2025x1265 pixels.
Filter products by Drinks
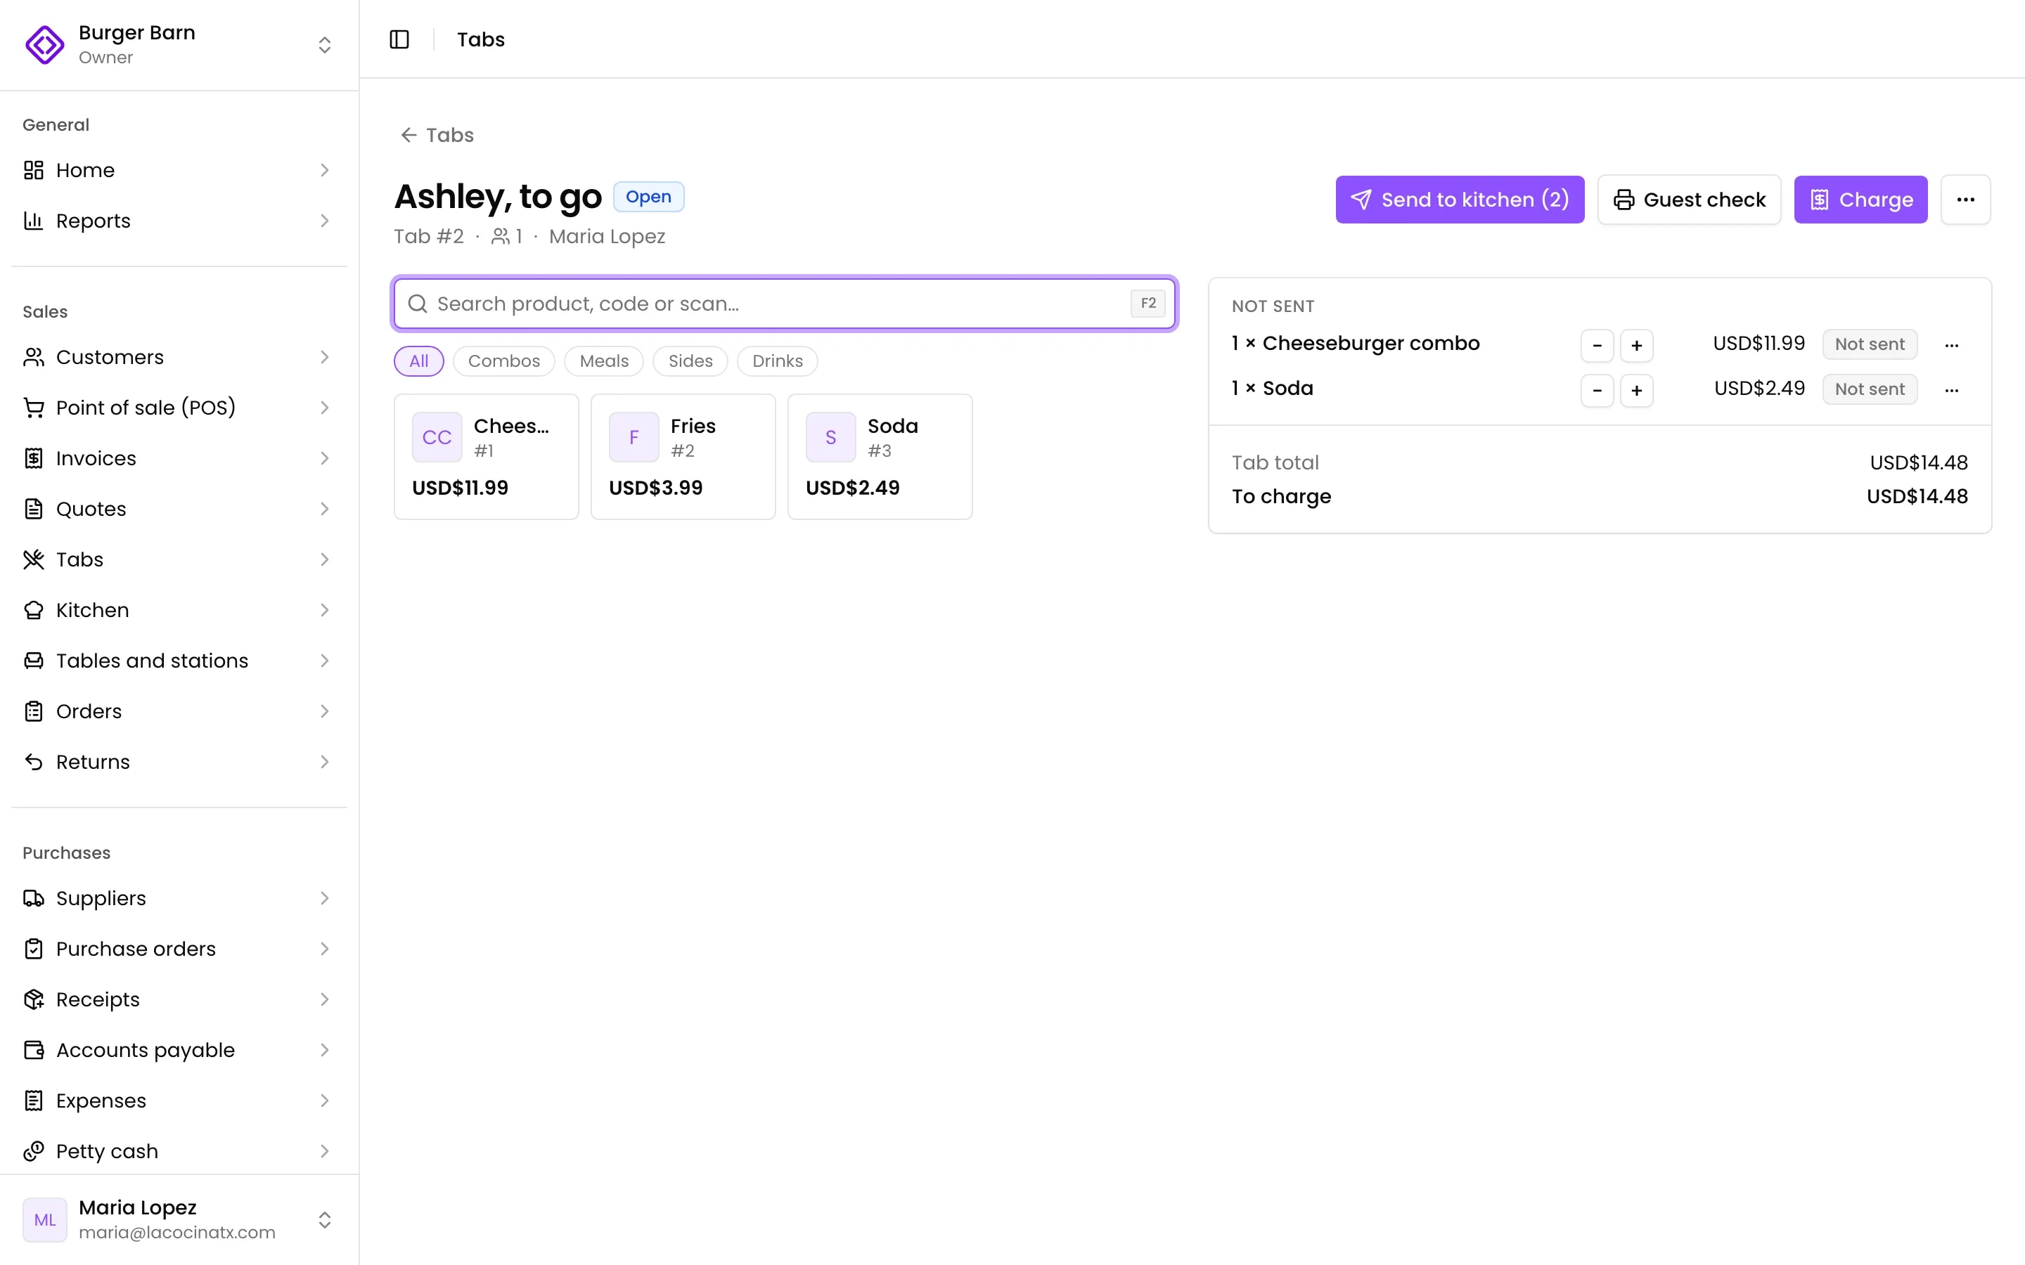pos(776,361)
